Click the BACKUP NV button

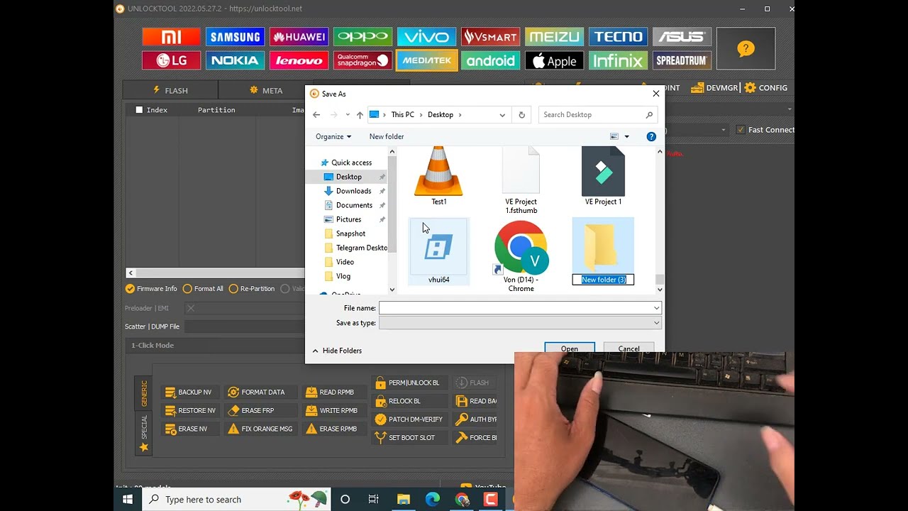point(188,392)
